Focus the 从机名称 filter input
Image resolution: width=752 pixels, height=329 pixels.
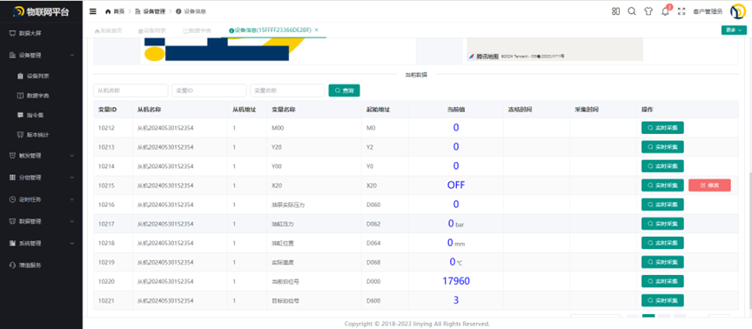click(131, 91)
